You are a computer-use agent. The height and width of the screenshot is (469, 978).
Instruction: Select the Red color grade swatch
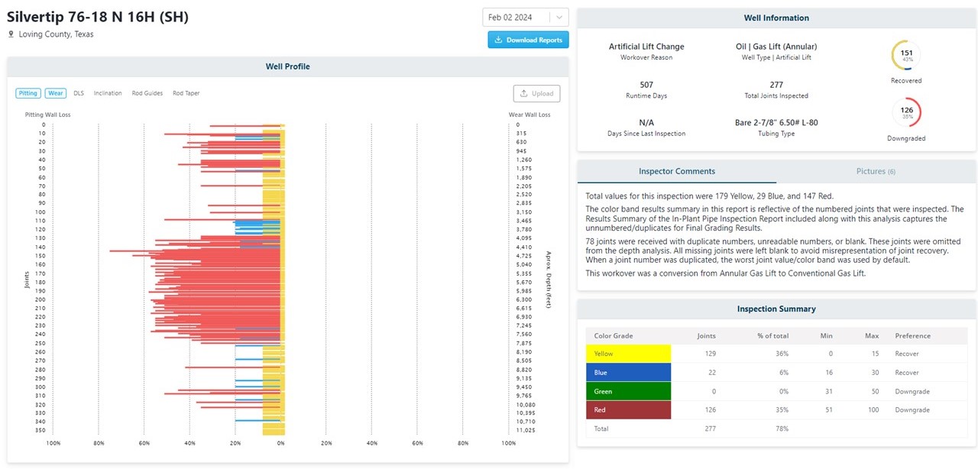pos(628,410)
